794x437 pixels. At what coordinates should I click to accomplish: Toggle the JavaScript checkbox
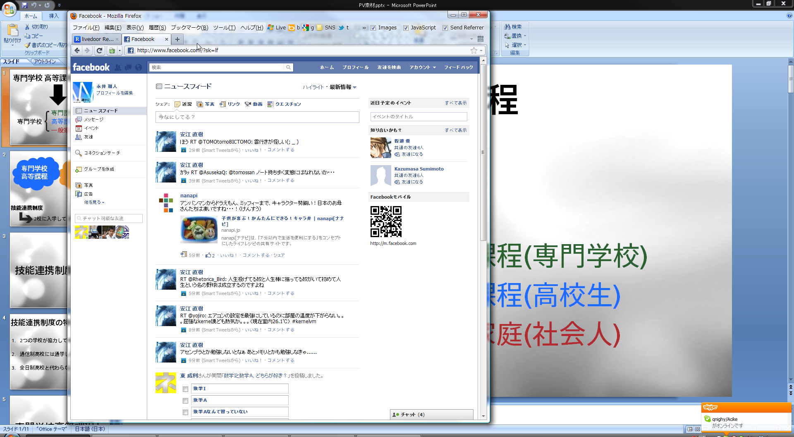(406, 28)
